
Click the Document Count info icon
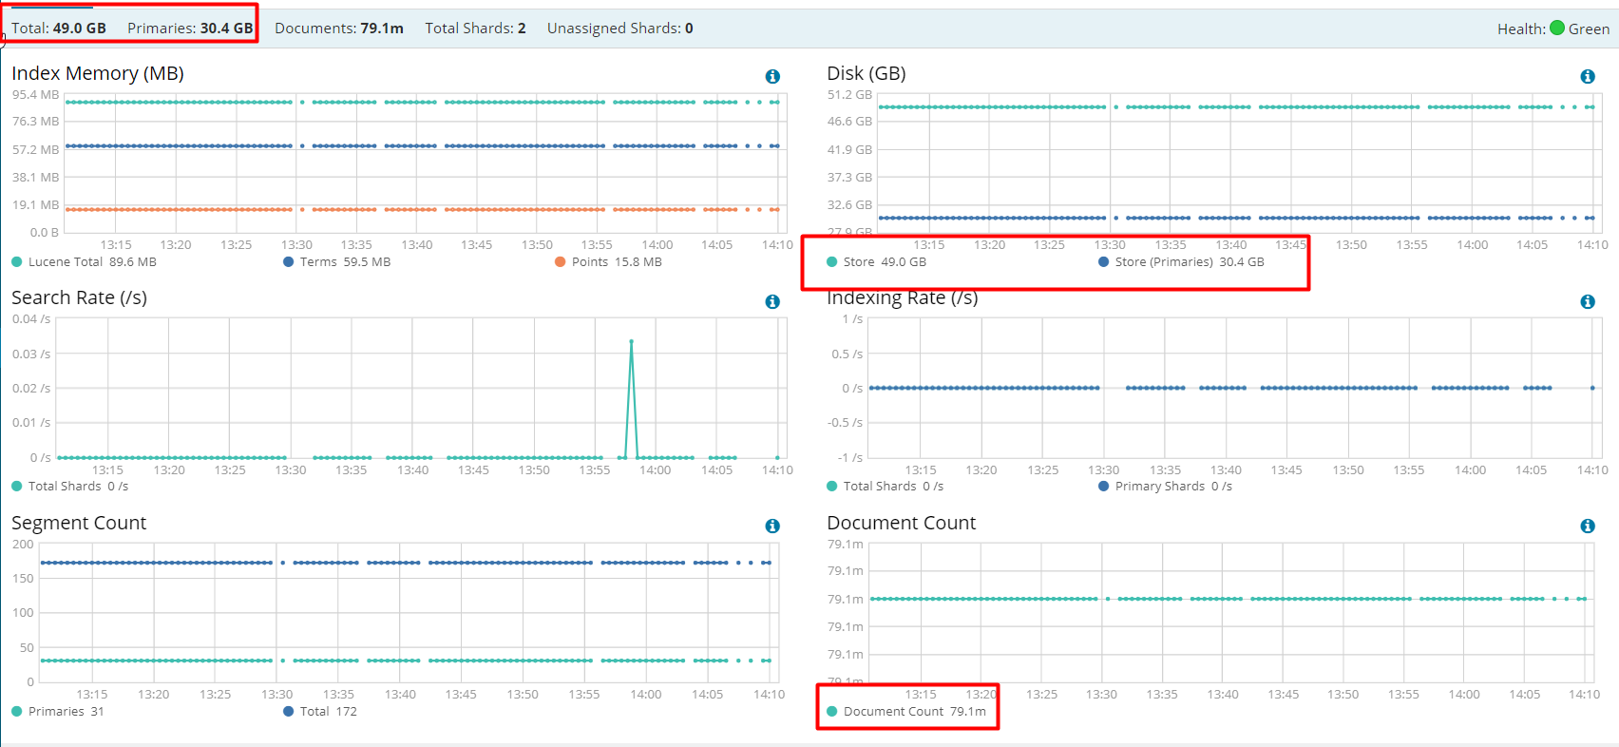click(x=1587, y=526)
